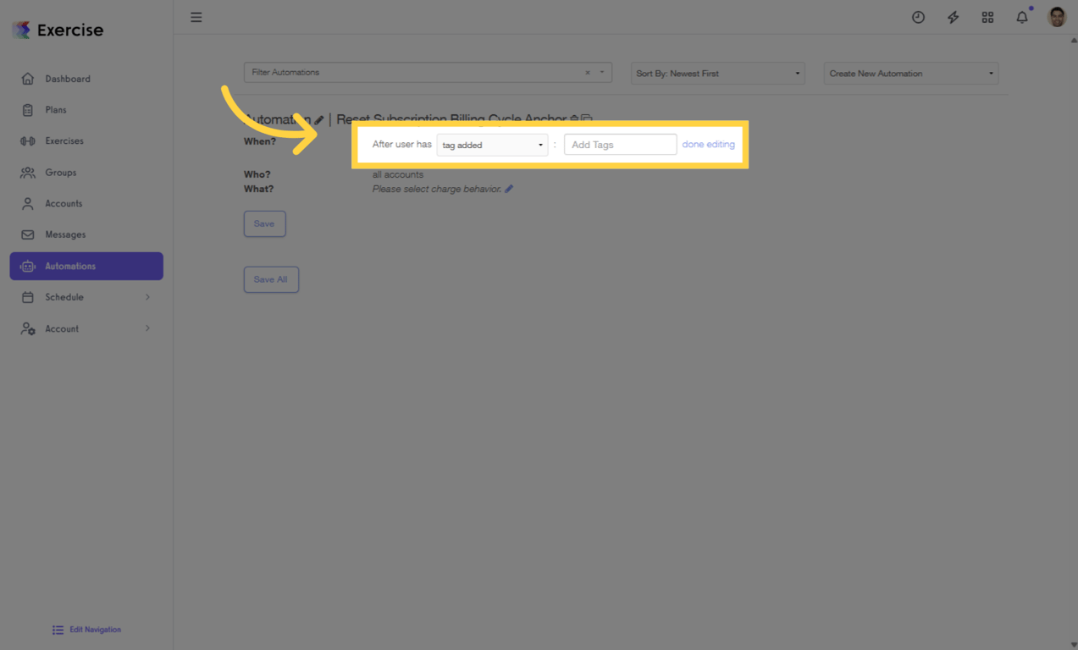Expand the Filter Automations dropdown arrow
The image size is (1078, 650).
pos(602,73)
